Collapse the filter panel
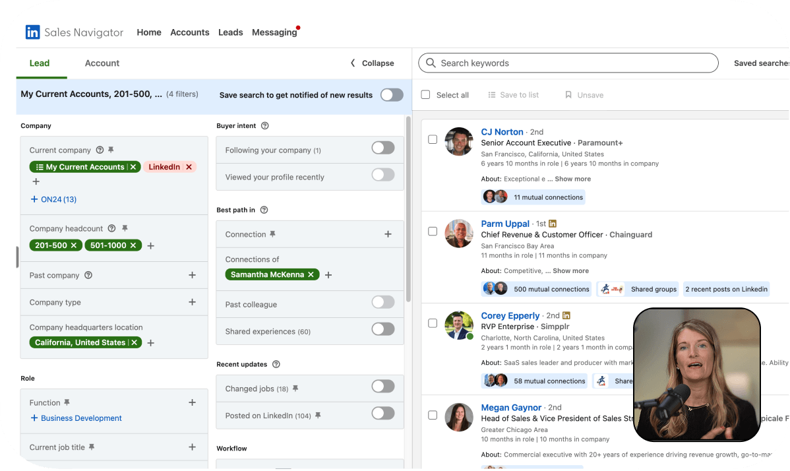 (x=373, y=63)
